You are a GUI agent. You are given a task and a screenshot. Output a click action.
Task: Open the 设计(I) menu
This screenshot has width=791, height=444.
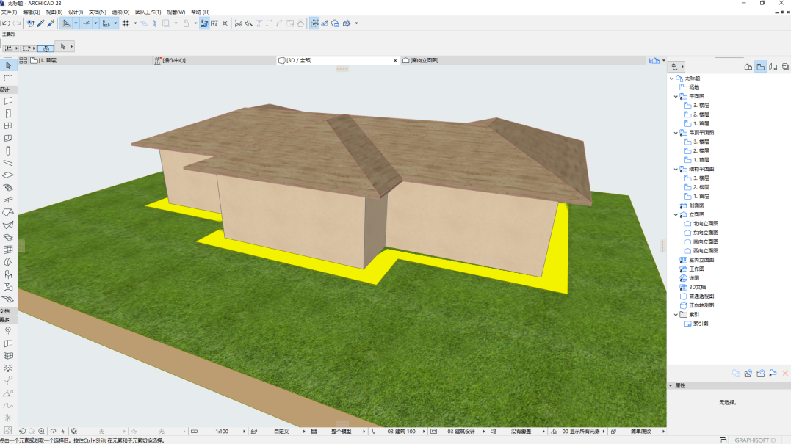(x=76, y=12)
